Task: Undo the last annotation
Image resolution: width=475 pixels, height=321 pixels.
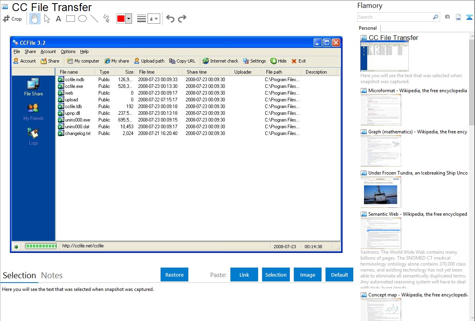Action: click(x=170, y=19)
